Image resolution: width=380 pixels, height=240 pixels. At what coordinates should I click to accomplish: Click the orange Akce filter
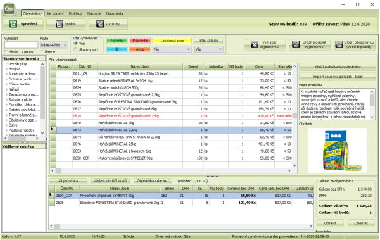tap(140, 49)
